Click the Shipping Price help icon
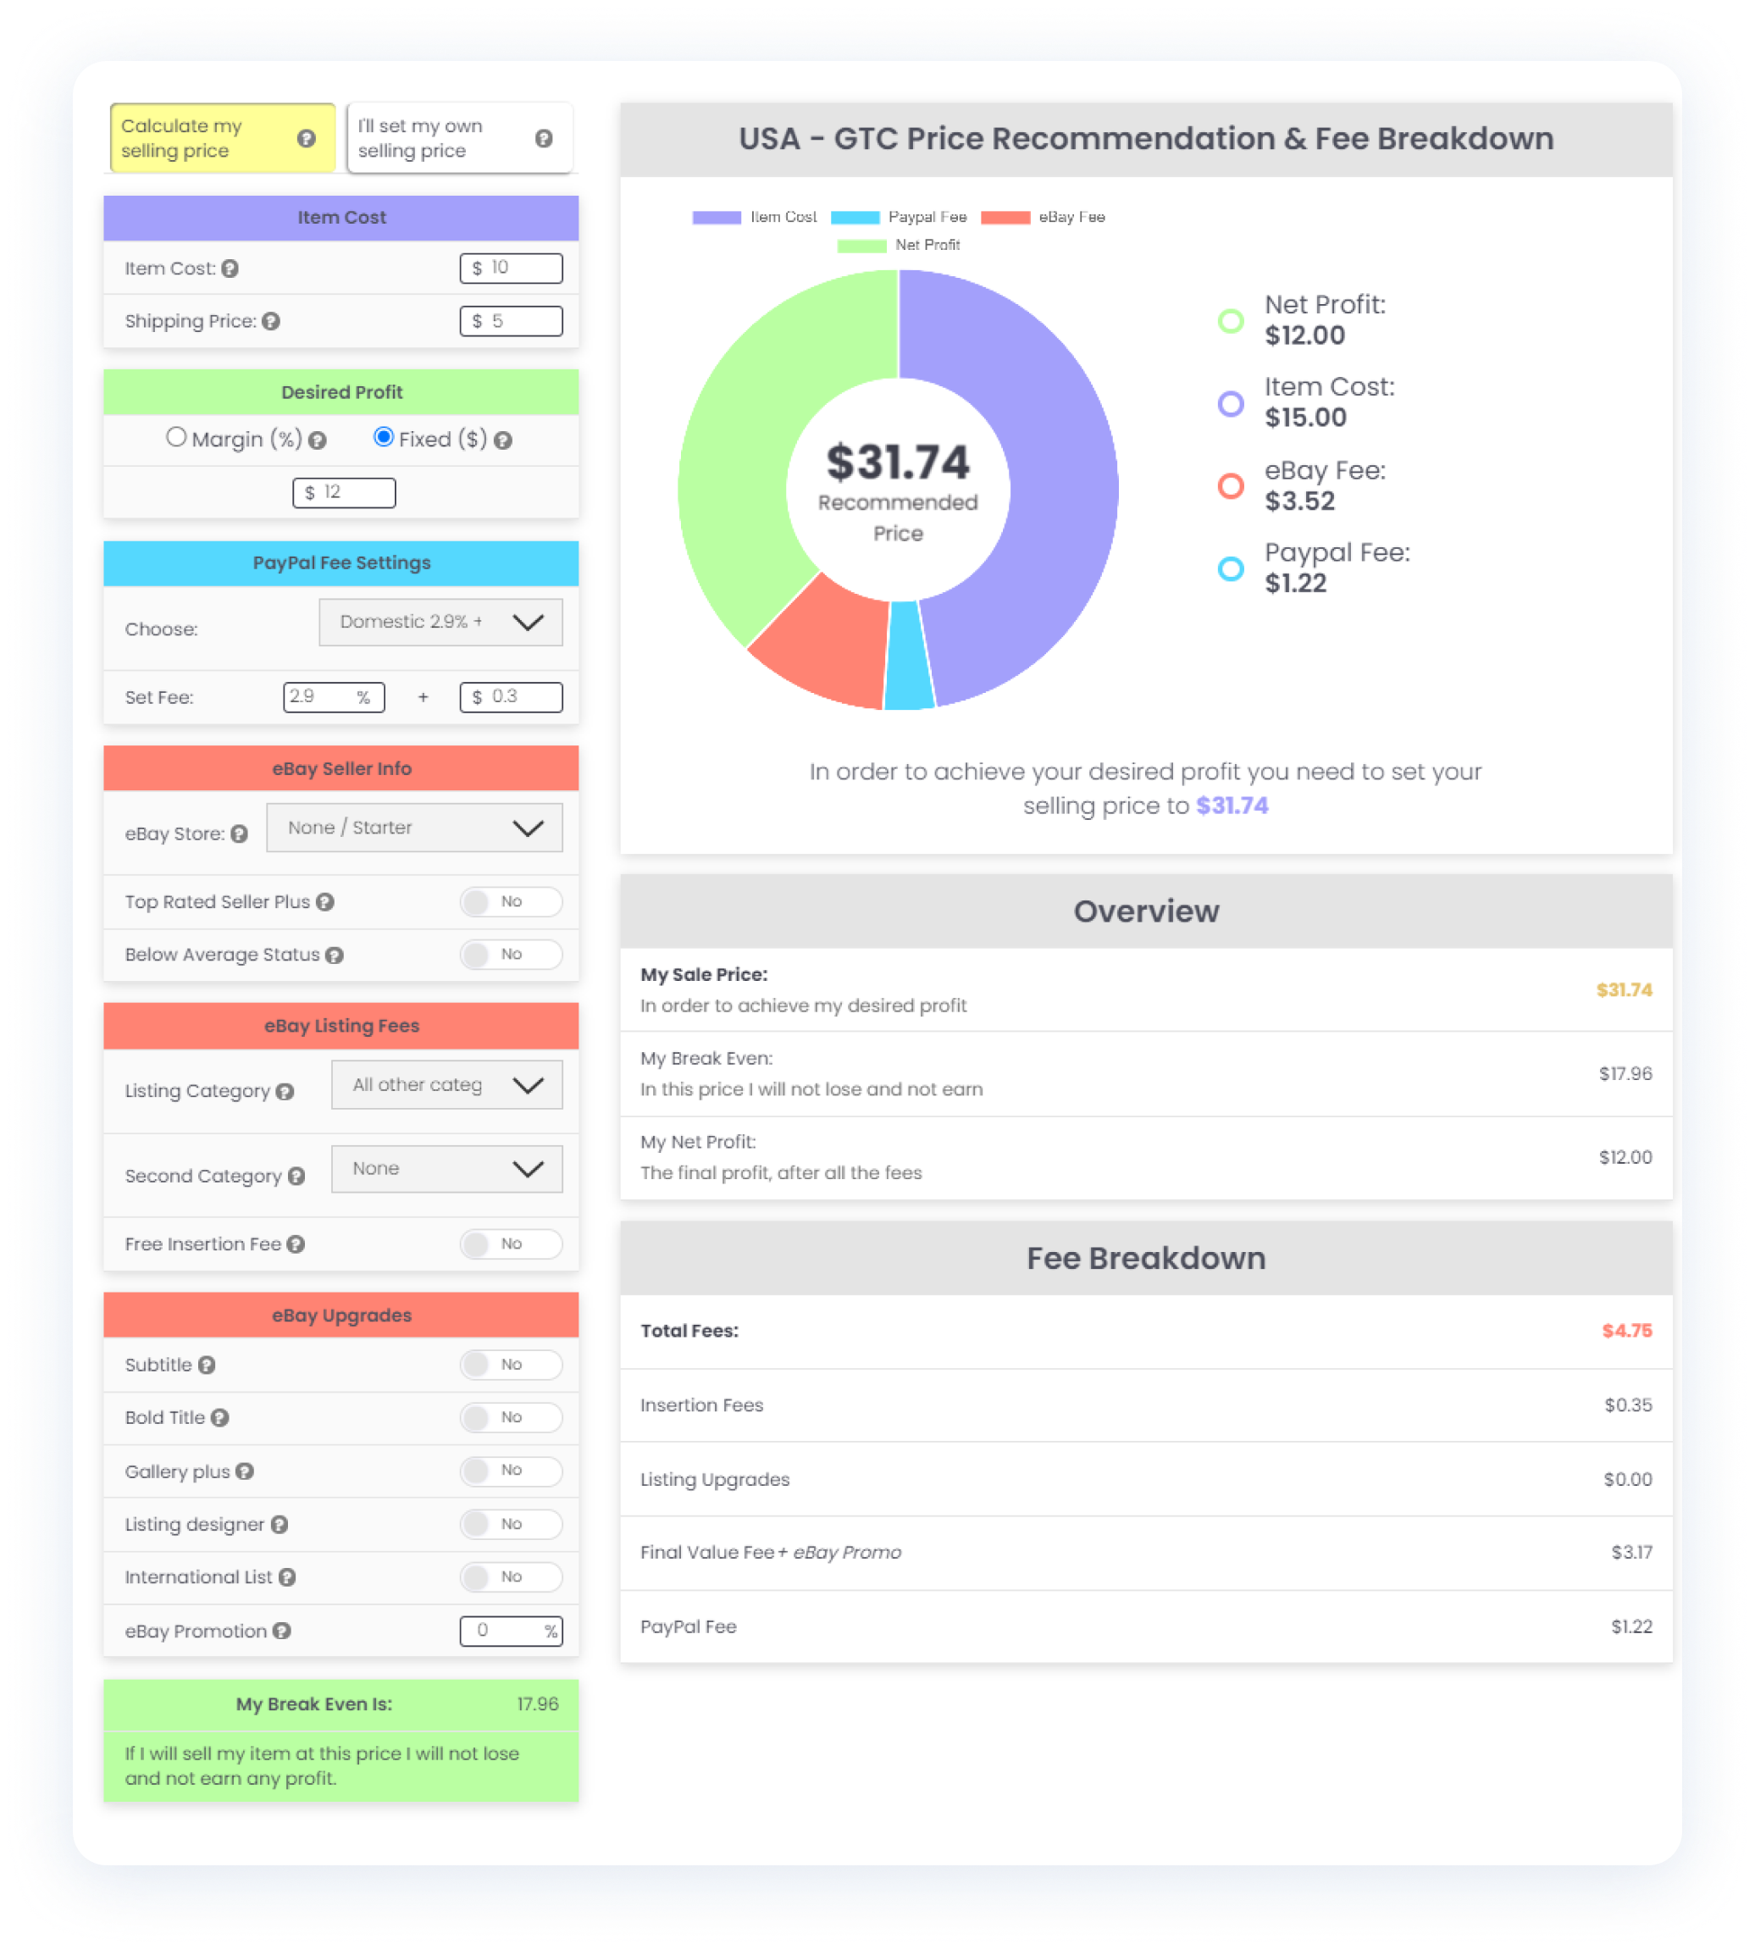The width and height of the screenshot is (1755, 1950). tap(271, 321)
